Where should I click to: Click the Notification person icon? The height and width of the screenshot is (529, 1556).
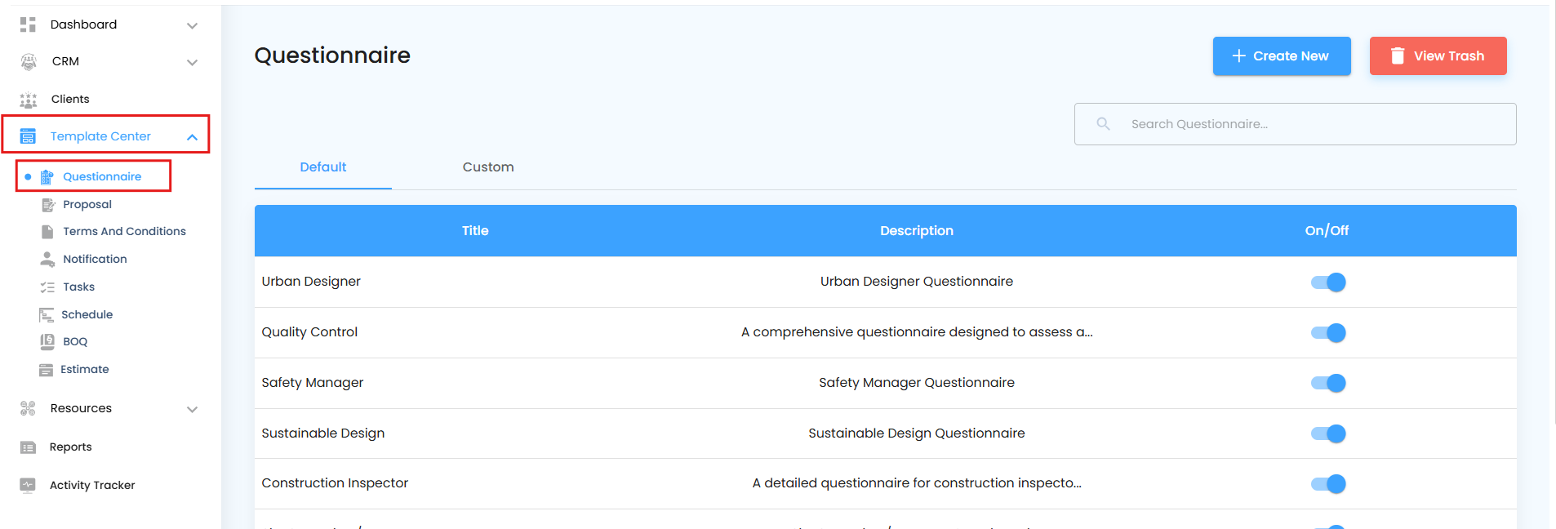(47, 260)
